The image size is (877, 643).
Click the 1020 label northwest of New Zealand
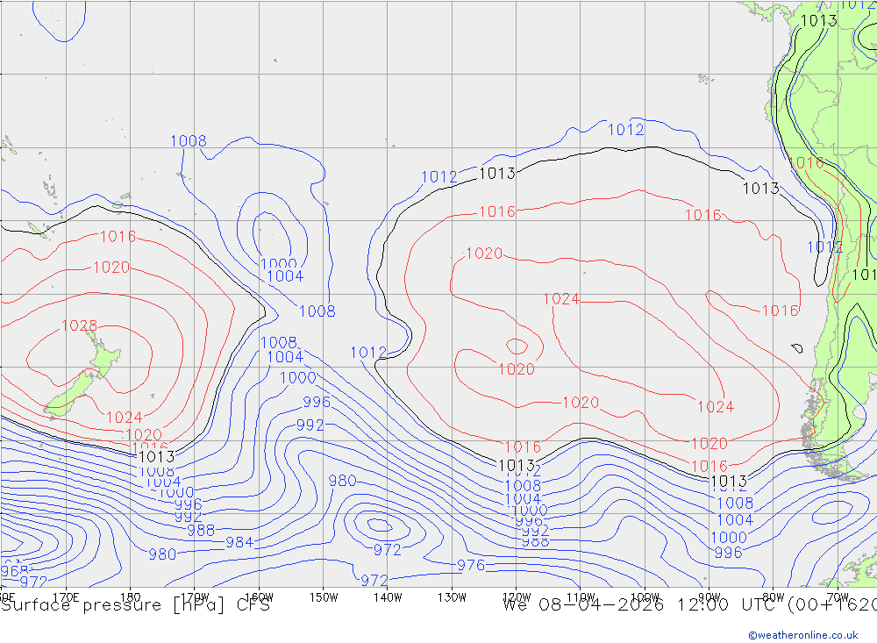pos(111,267)
